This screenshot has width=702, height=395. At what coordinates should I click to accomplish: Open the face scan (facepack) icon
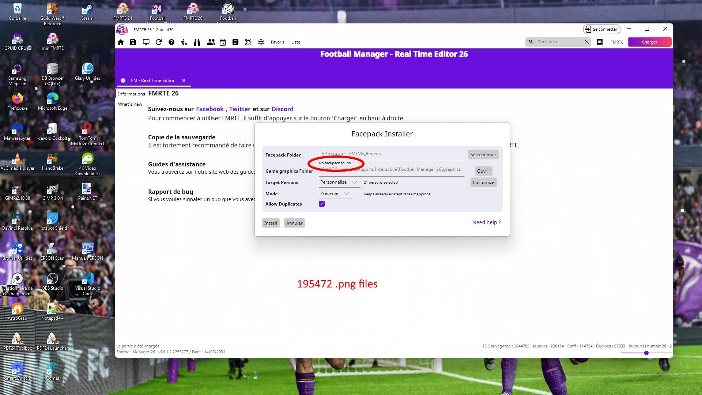(248, 42)
